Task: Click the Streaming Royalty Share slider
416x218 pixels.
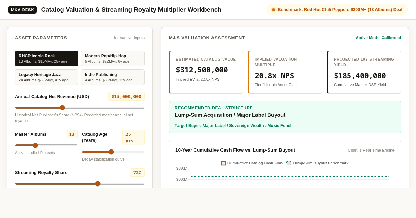Action: coord(80,184)
